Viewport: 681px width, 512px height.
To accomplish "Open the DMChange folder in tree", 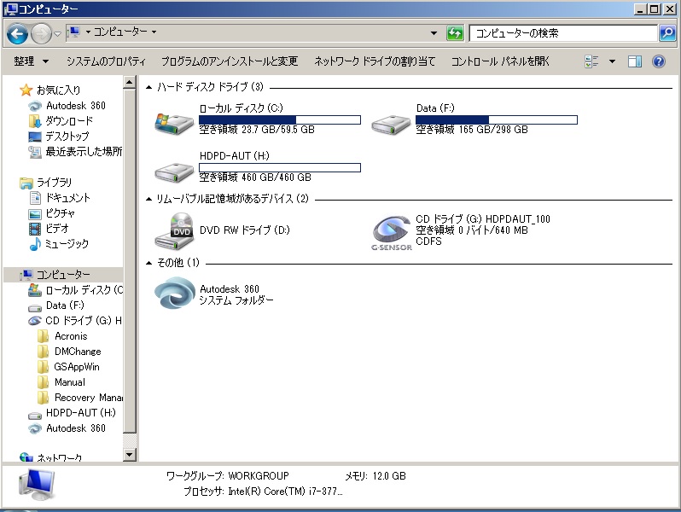I will [69, 352].
